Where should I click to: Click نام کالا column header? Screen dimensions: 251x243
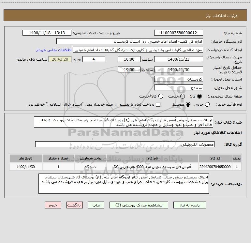click(x=153, y=158)
